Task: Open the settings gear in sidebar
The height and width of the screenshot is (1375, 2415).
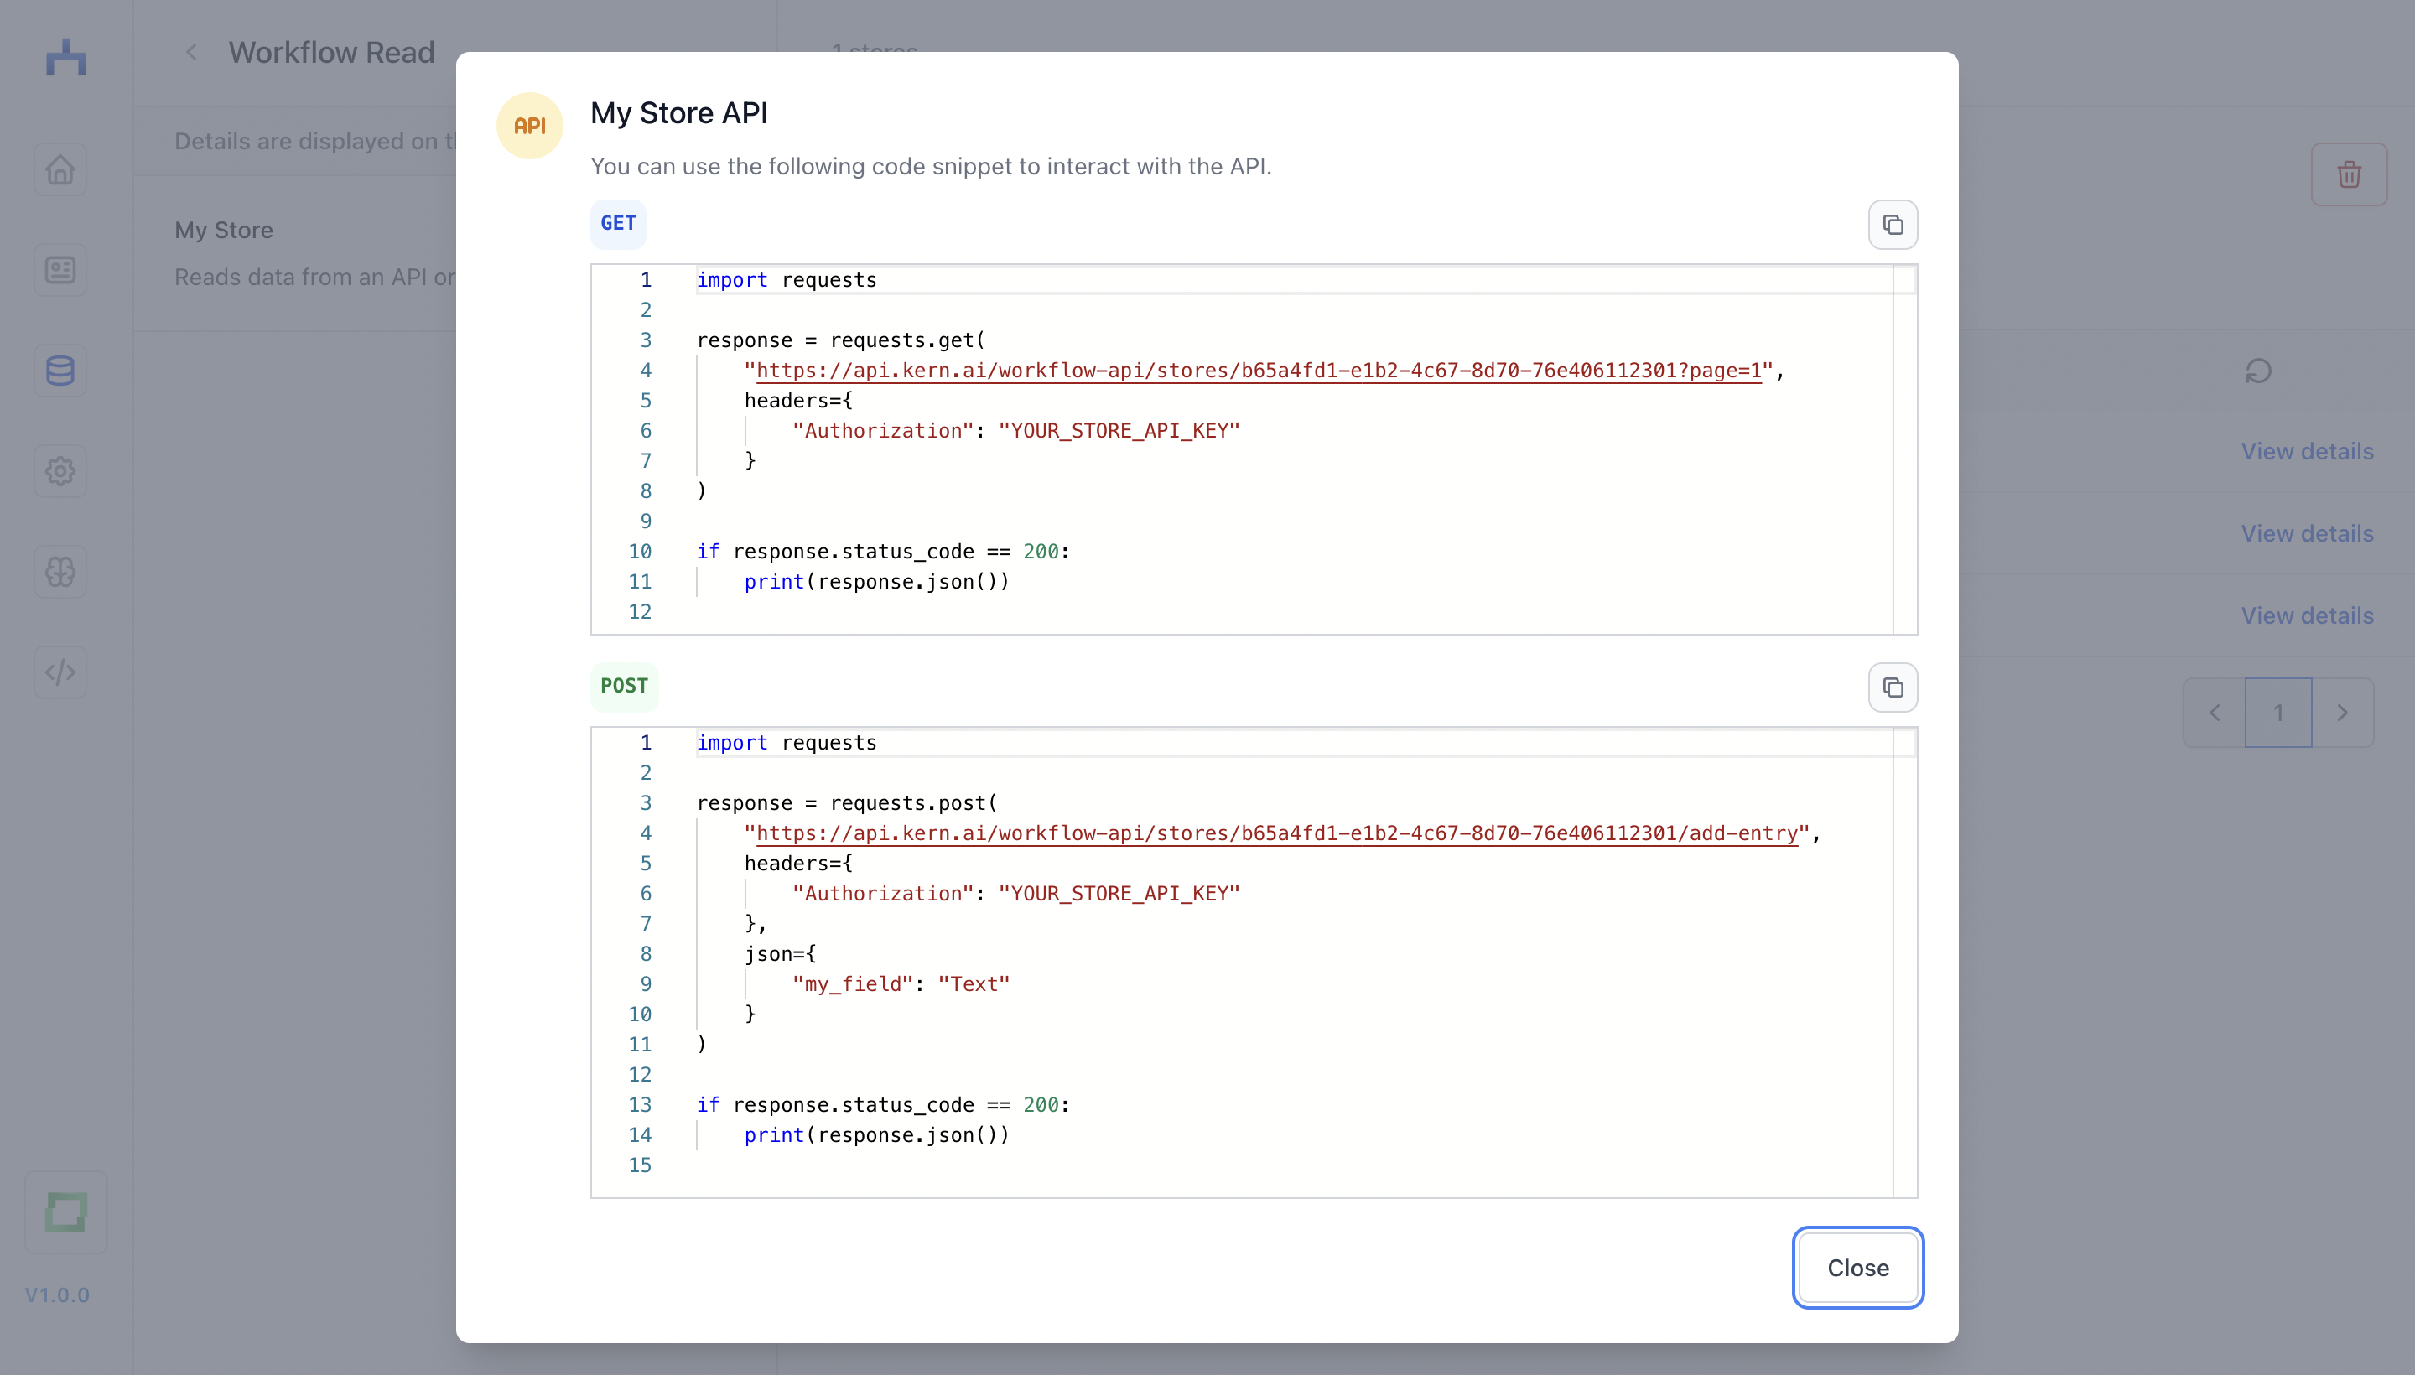Action: coord(60,471)
